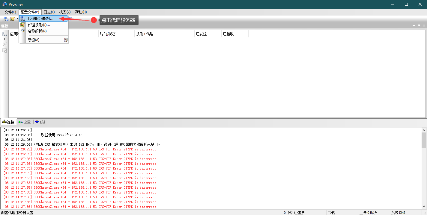The height and width of the screenshot is (215, 427).
Task: Select 名称解析(N)... menu entry
Action: [x=43, y=31]
